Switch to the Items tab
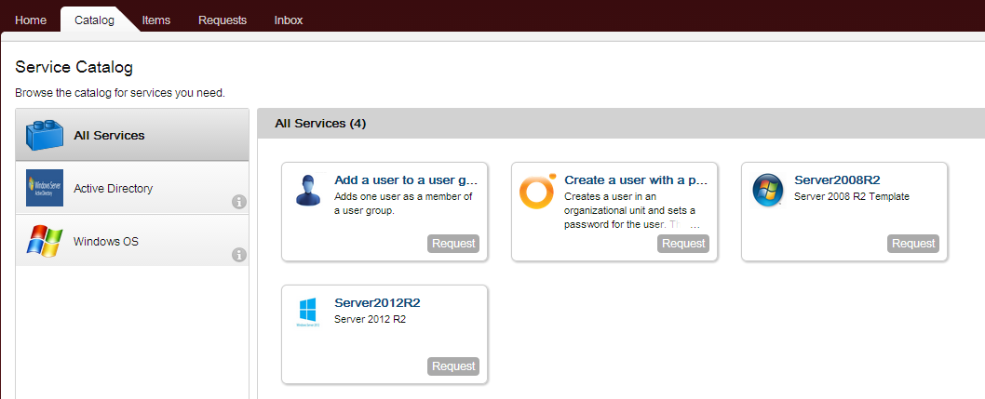 [156, 20]
